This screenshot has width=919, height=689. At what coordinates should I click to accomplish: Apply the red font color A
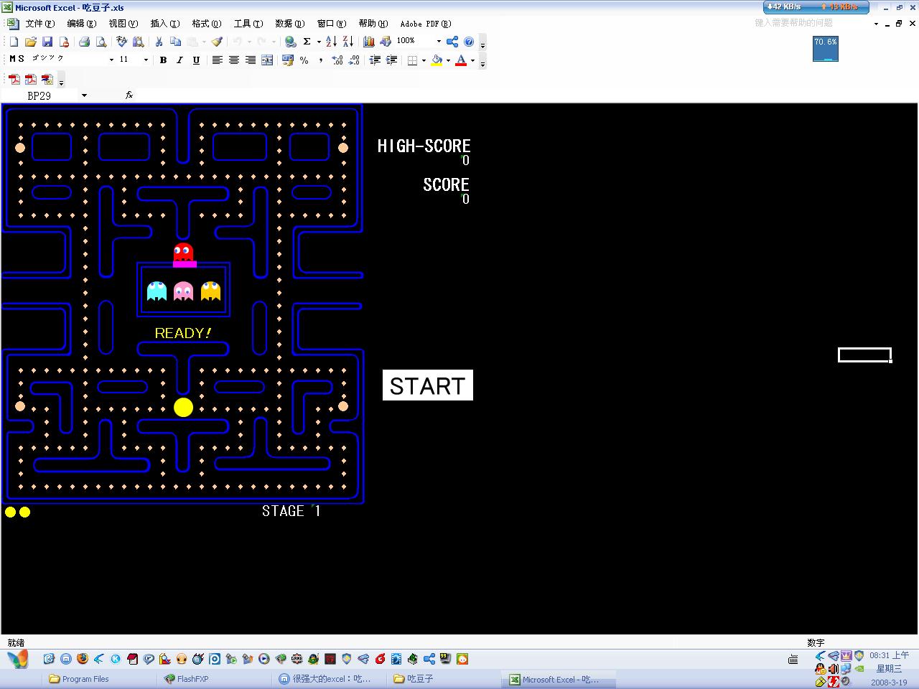461,60
